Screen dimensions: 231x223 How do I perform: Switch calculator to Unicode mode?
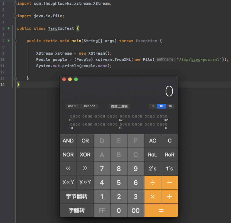pos(89,106)
